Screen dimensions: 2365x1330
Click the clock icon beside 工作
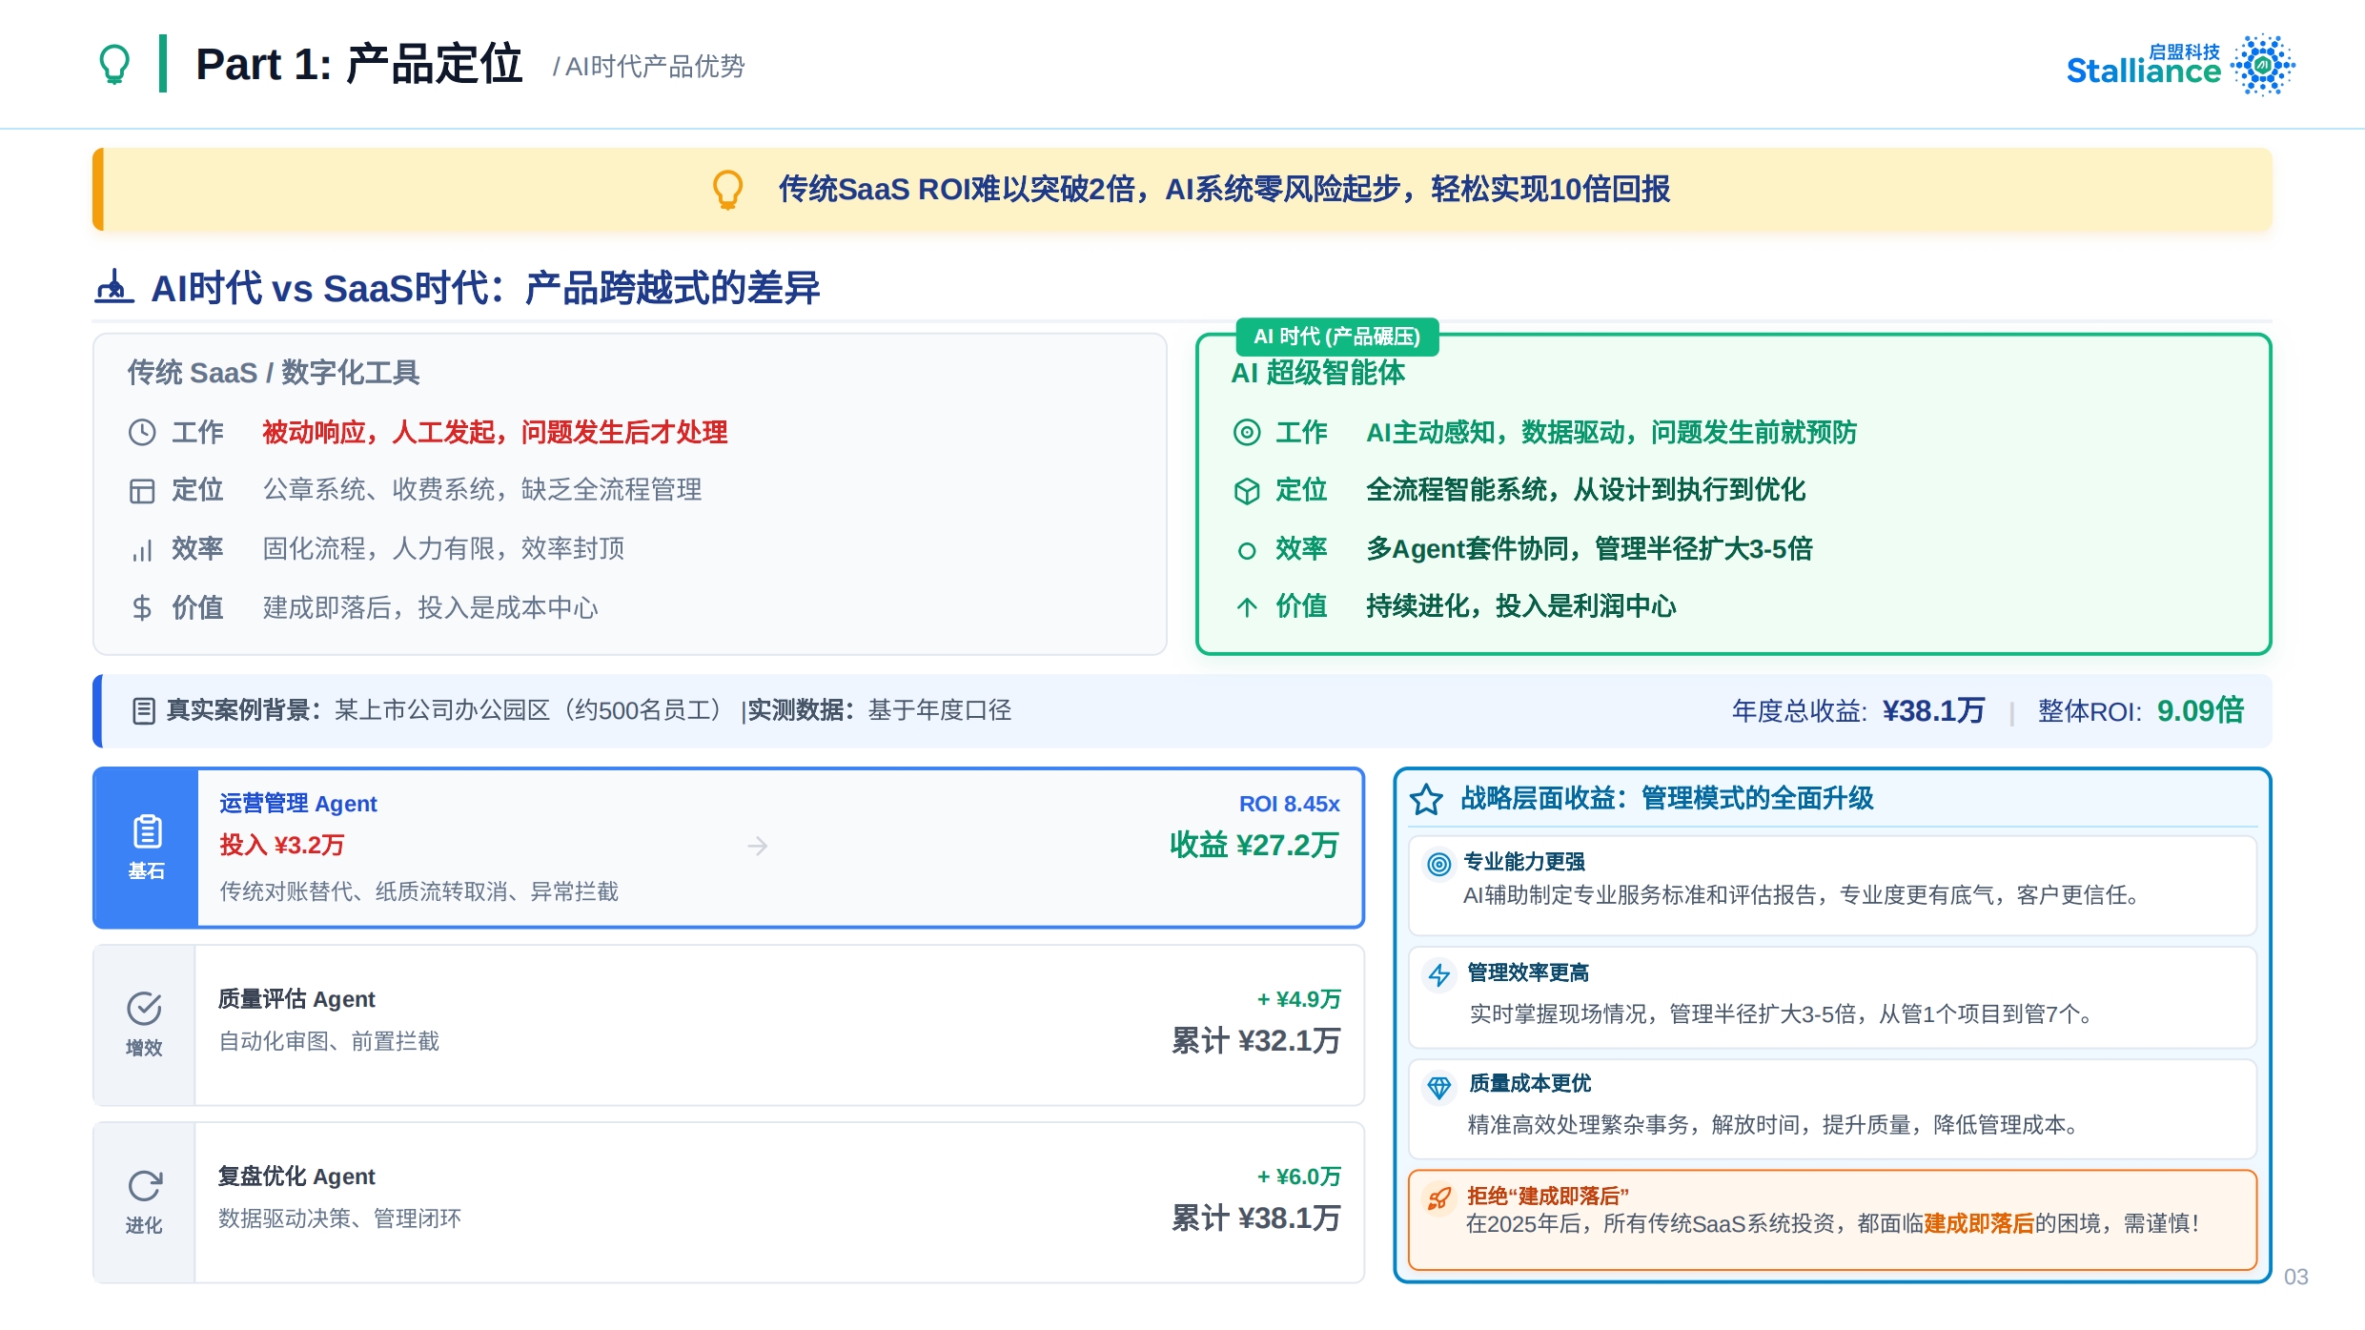coord(142,433)
